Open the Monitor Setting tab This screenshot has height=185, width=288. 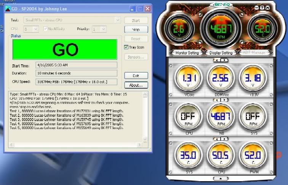(187, 53)
